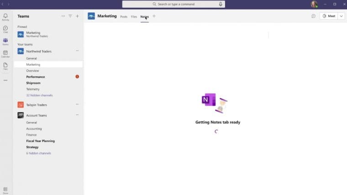Select the Marketing channel under Northwind Traders

pyautogui.click(x=48, y=65)
